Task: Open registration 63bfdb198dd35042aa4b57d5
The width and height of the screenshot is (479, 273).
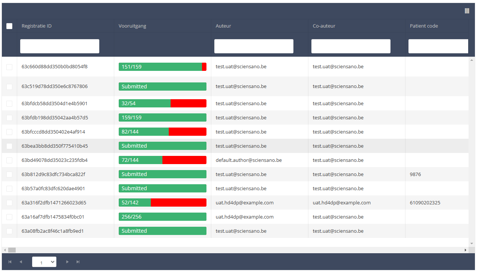Action: tap(55, 118)
